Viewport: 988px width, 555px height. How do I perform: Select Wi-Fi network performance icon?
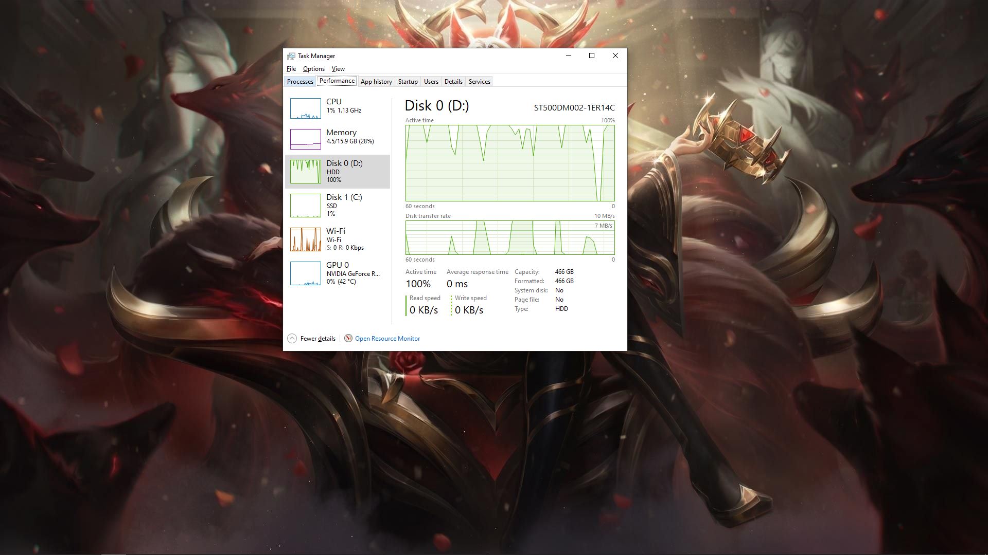pyautogui.click(x=305, y=238)
